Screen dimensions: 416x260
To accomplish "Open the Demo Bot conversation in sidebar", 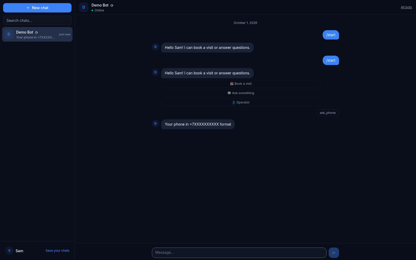I will (x=37, y=34).
